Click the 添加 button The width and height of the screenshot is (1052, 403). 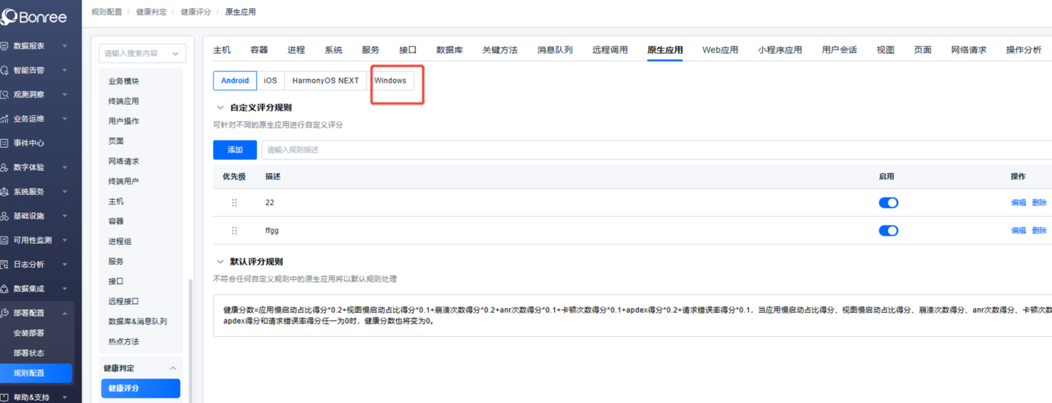[x=235, y=150]
